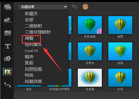This screenshot has height=99, width=139.
Task: Open the Transitions AB panel icon
Action: (x=8, y=33)
